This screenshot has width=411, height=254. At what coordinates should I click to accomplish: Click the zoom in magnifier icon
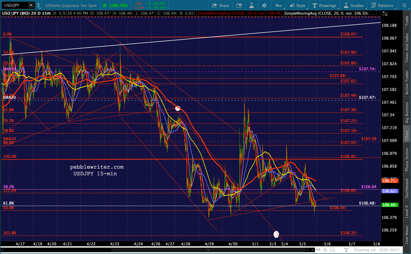332,250
